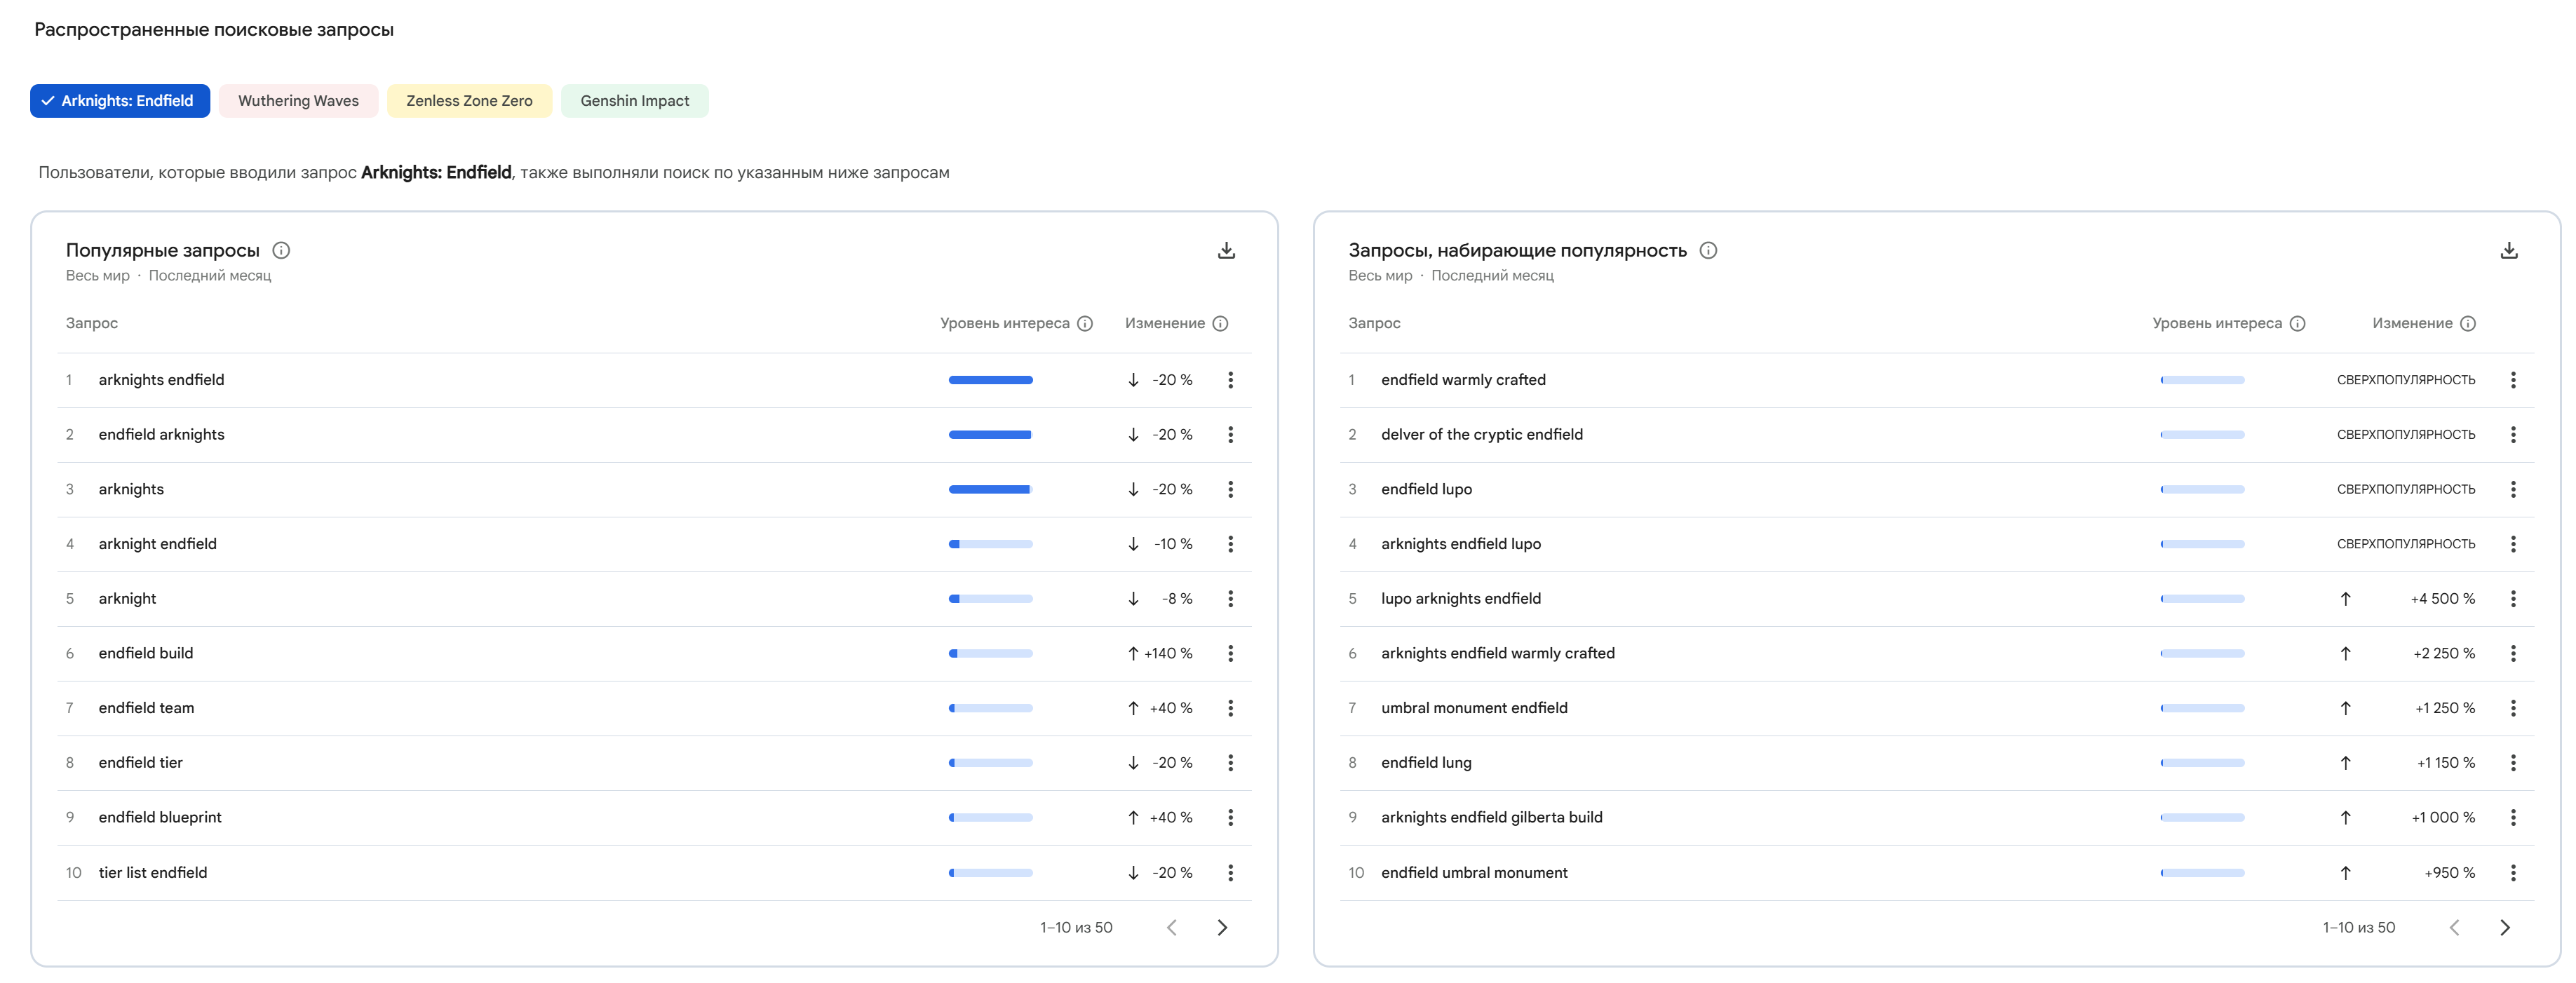Switch to the Zenless Zone Zero chip
Viewport: 2576px width, 983px height.
469,101
